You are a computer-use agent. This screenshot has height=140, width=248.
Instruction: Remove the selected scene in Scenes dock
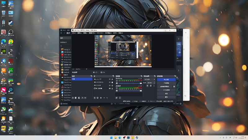coord(76,98)
